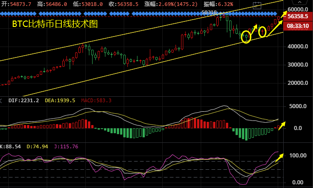Click the K:88.54 indicator value
This screenshot has width=313, height=188.
pos(11,146)
